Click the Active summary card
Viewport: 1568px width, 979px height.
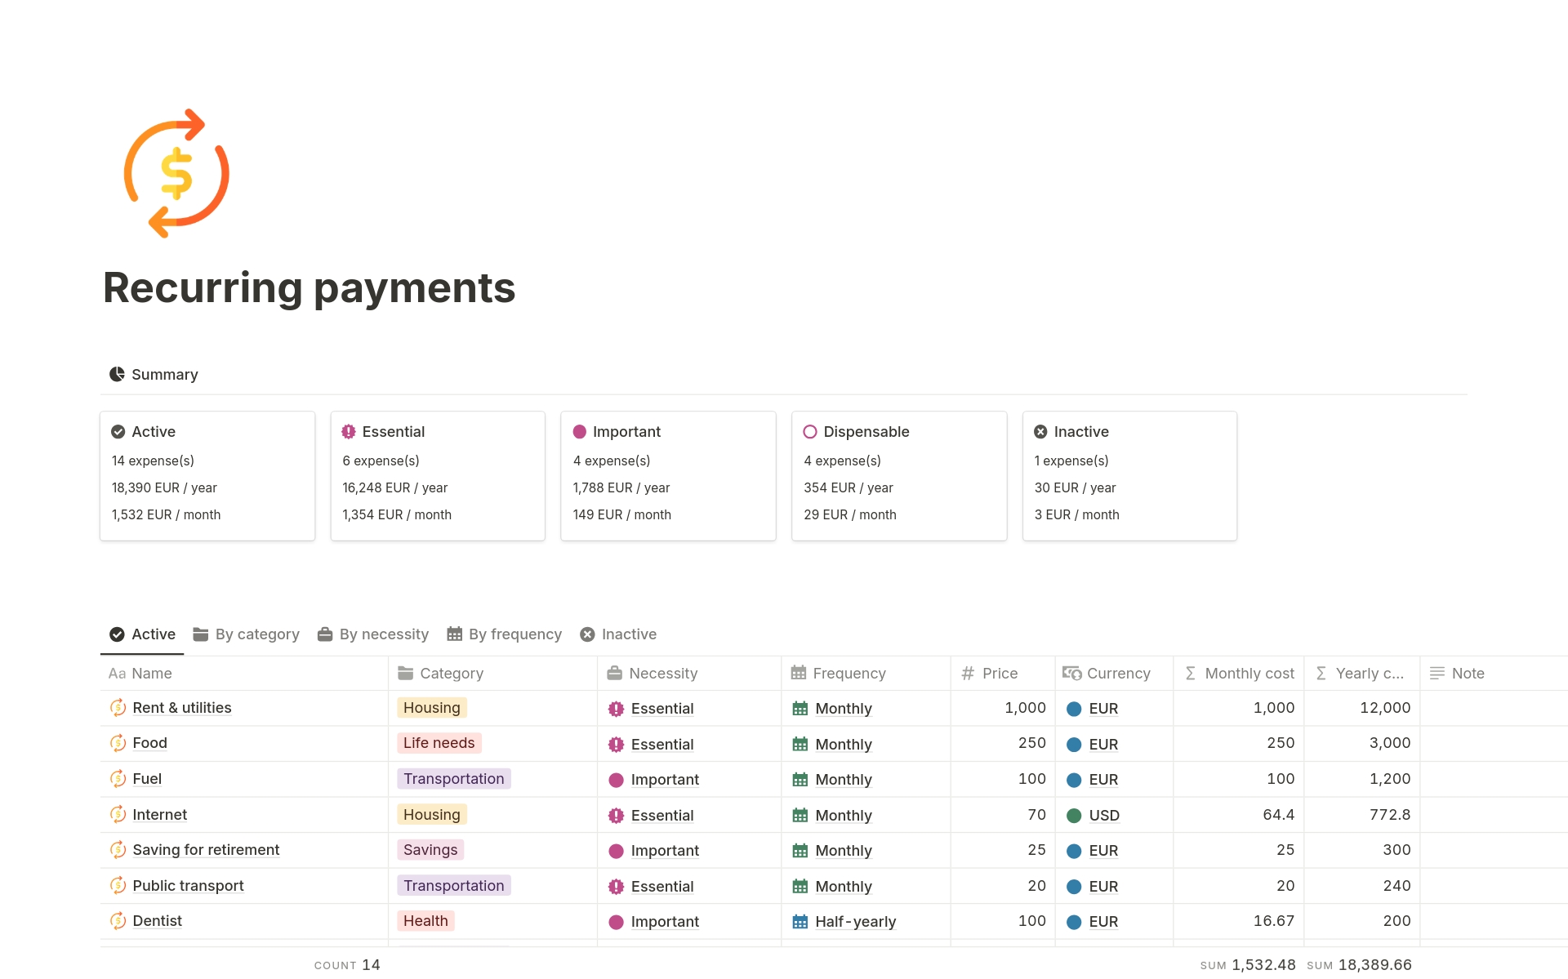(207, 475)
